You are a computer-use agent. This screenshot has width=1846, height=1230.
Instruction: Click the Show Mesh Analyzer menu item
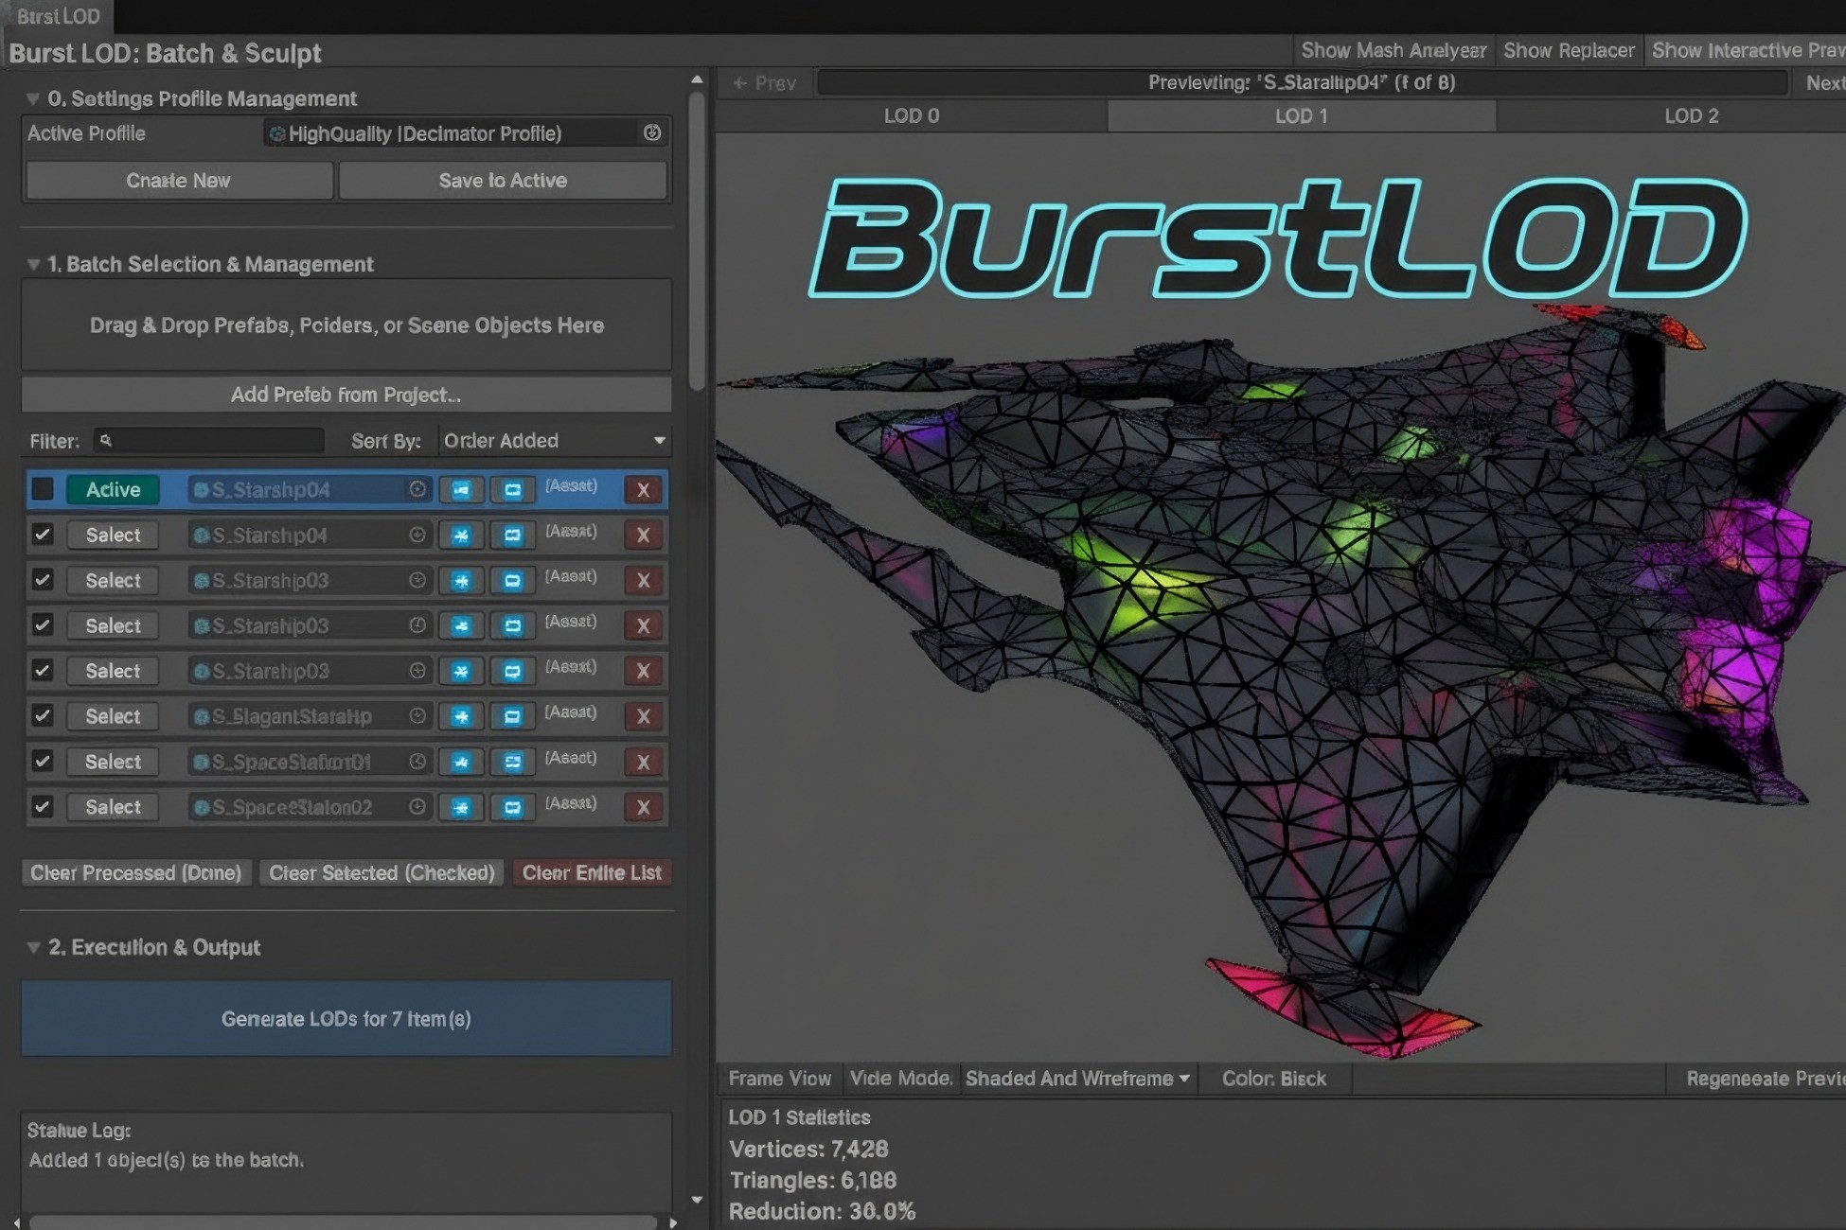(1393, 50)
